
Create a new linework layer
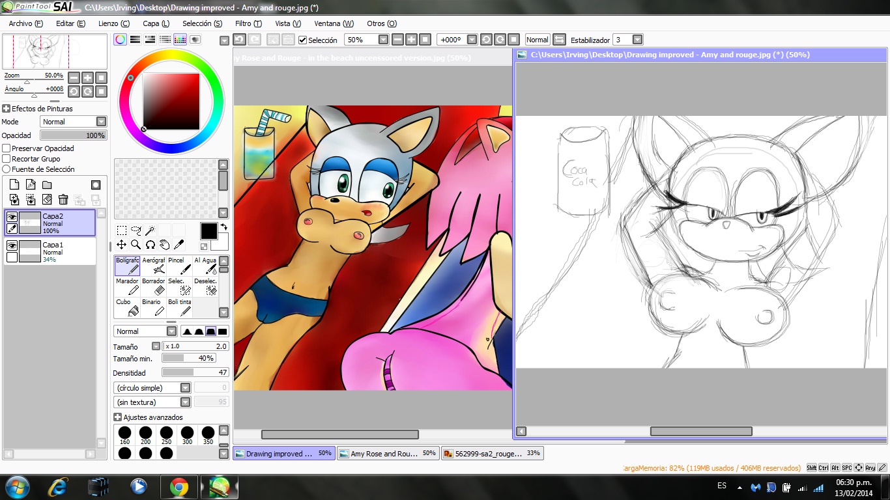click(31, 185)
